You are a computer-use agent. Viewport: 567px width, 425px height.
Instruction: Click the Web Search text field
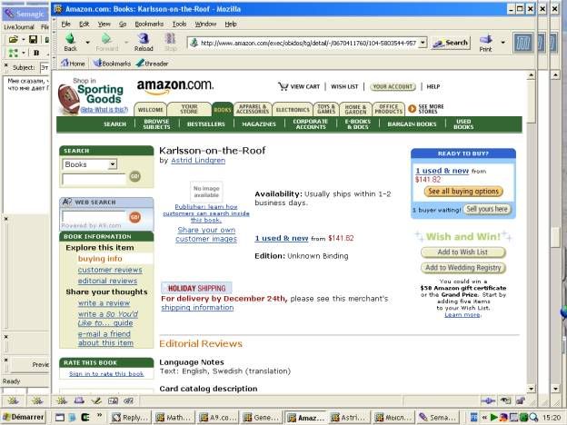point(94,216)
